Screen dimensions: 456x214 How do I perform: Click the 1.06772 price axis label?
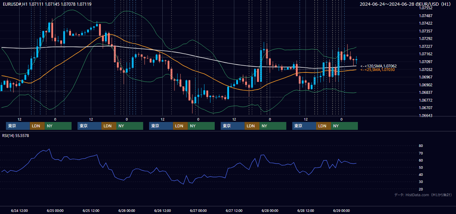click(425, 100)
